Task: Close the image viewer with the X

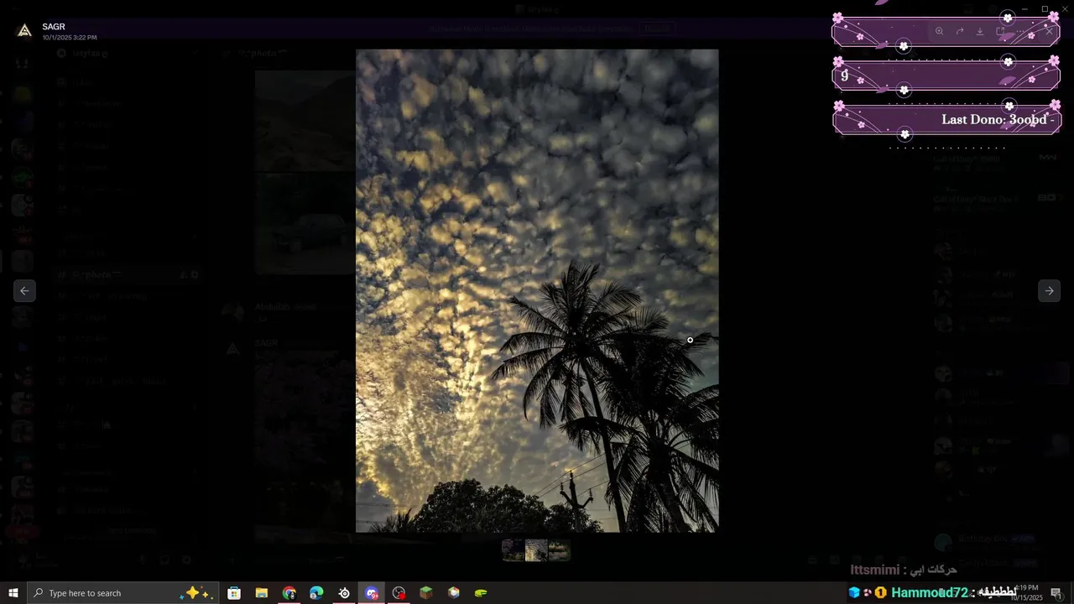Action: [x=1048, y=31]
